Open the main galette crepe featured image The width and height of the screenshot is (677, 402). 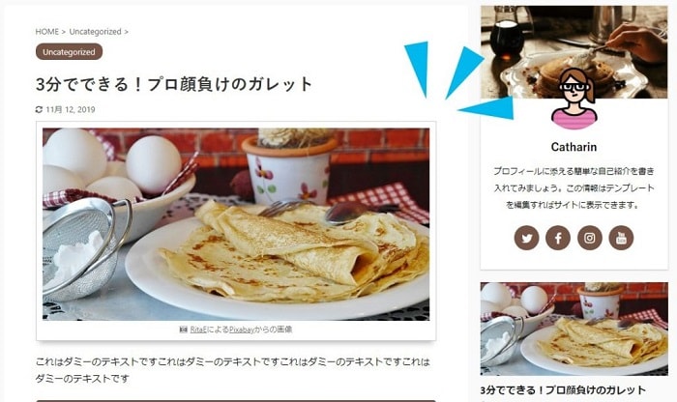(236, 224)
